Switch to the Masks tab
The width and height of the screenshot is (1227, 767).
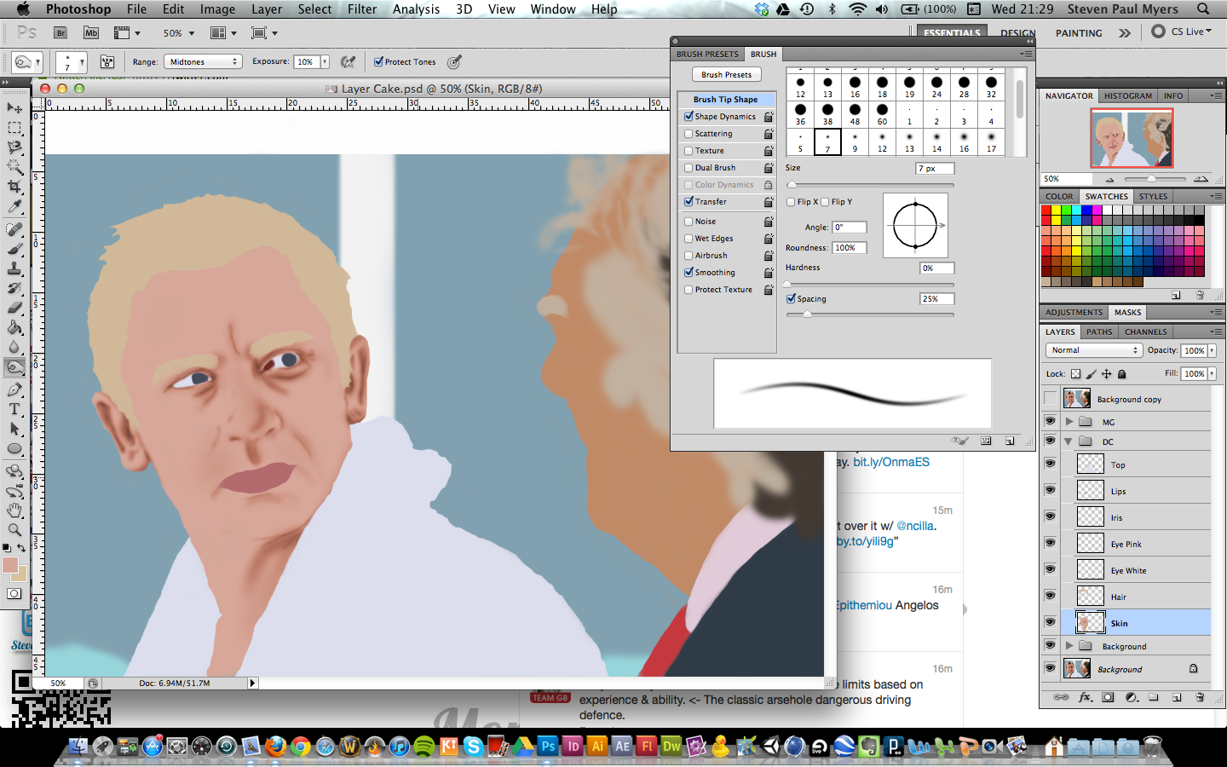click(x=1127, y=312)
